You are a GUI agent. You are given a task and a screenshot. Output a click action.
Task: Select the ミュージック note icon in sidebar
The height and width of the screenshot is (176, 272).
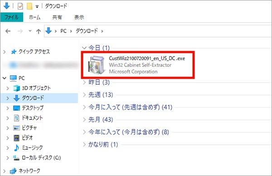[16, 148]
